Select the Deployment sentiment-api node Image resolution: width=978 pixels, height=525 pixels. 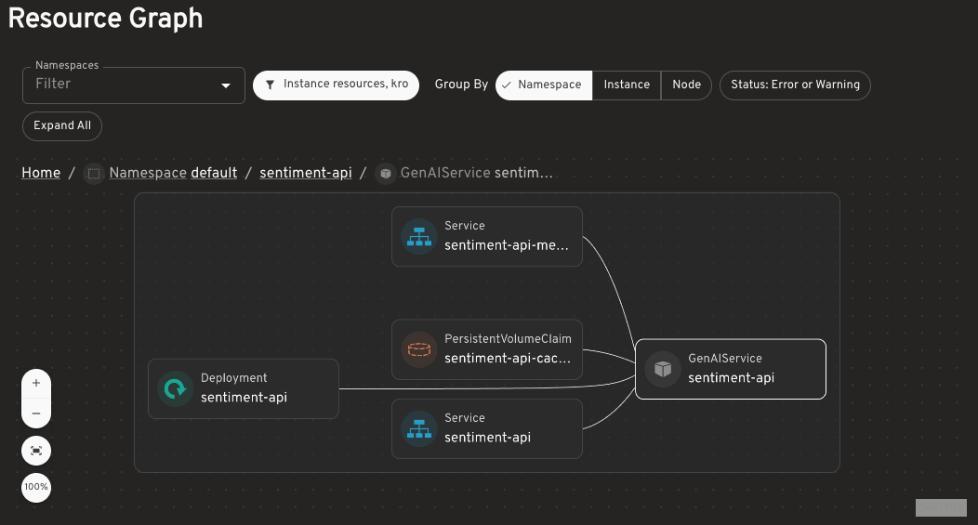pos(244,389)
